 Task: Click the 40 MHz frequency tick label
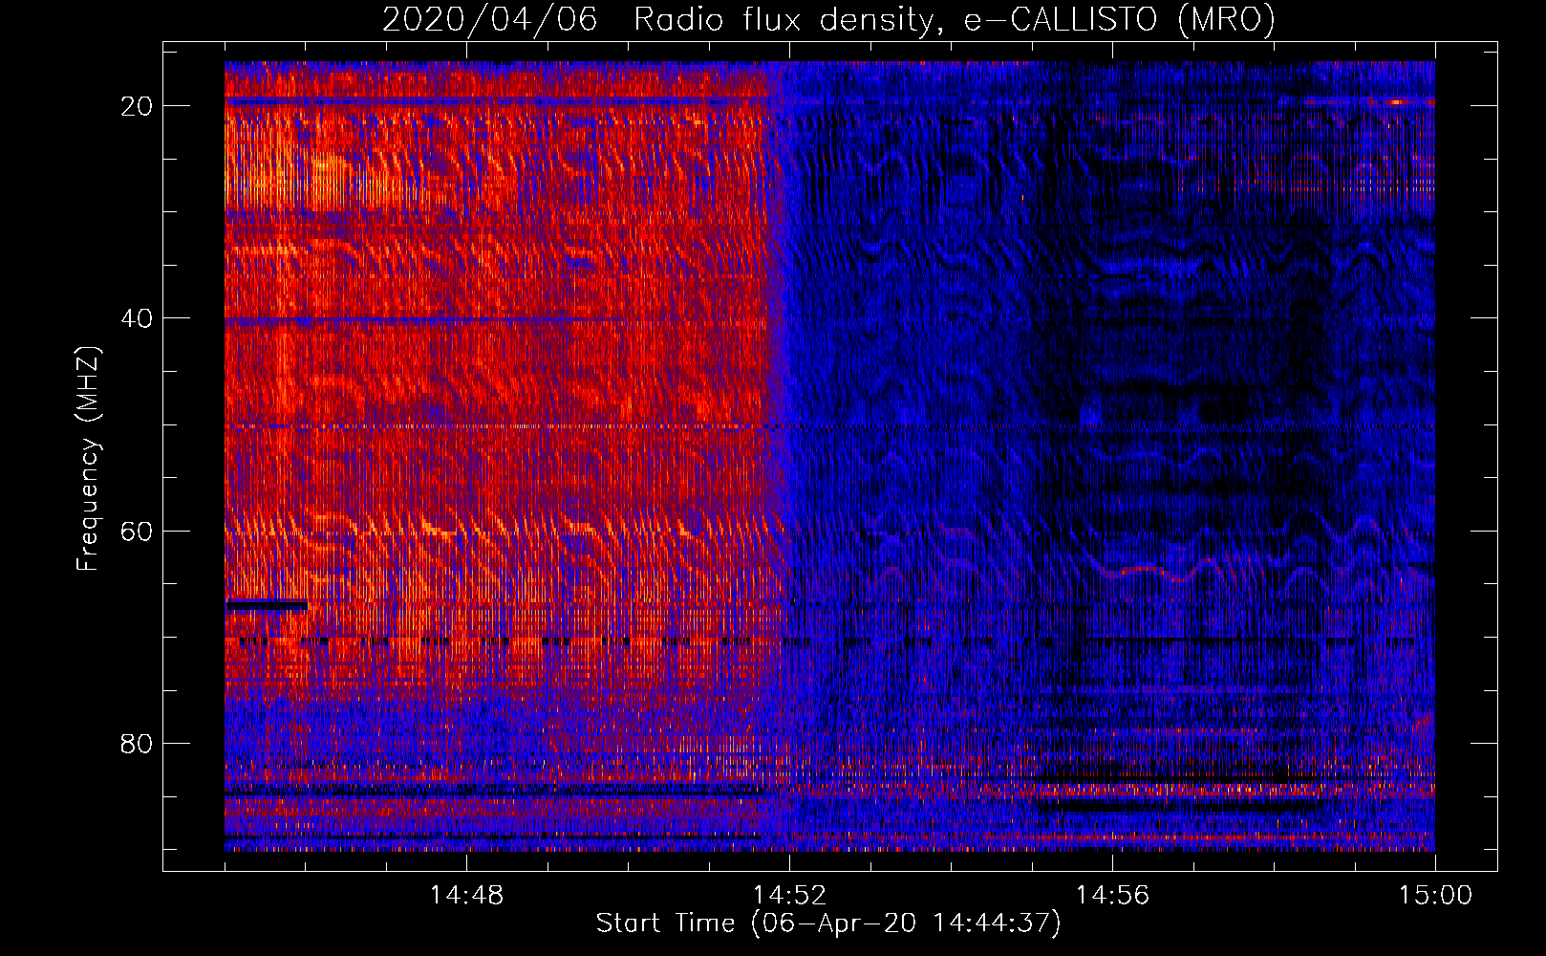point(138,318)
